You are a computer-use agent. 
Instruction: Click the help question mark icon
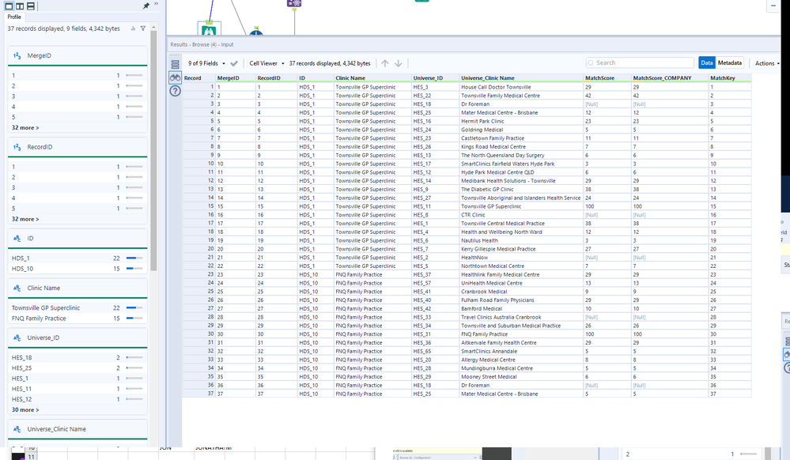coord(175,91)
